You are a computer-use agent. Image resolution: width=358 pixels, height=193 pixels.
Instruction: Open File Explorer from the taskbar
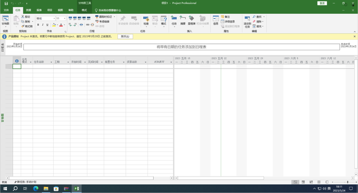point(46,189)
